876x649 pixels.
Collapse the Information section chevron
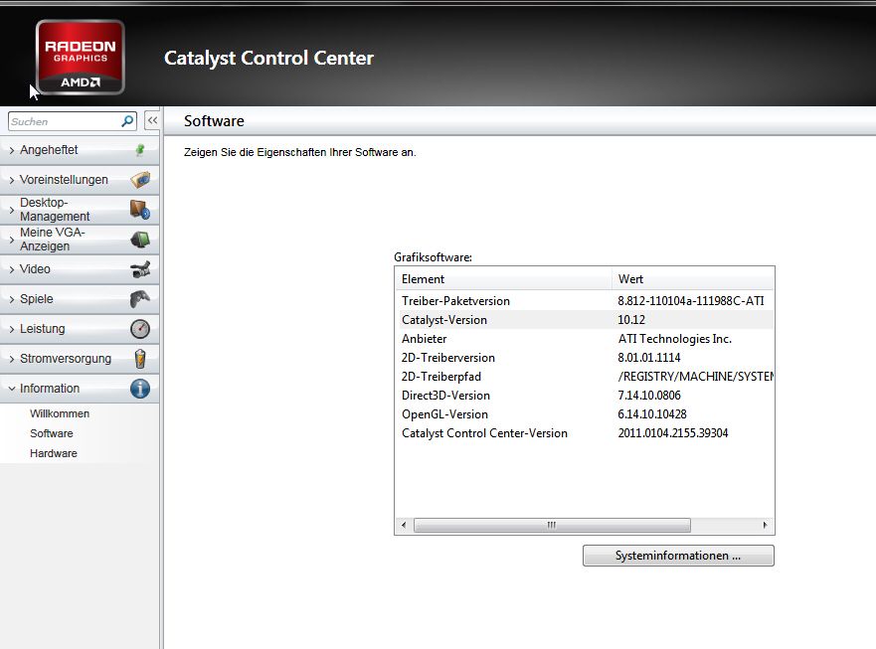[x=12, y=389]
